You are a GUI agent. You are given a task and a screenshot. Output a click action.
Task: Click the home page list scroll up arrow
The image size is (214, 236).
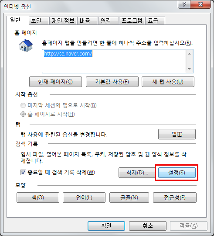pyautogui.click(x=189, y=54)
